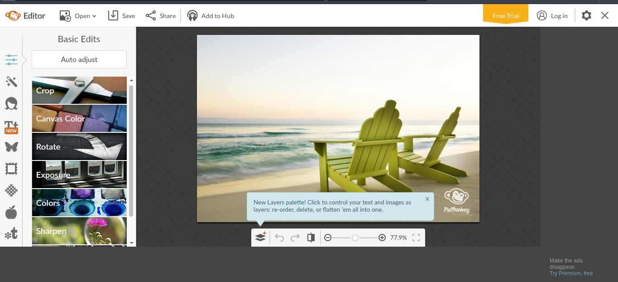Select the Touch Up tool
Viewport: 618px width, 282px height.
coord(11,103)
